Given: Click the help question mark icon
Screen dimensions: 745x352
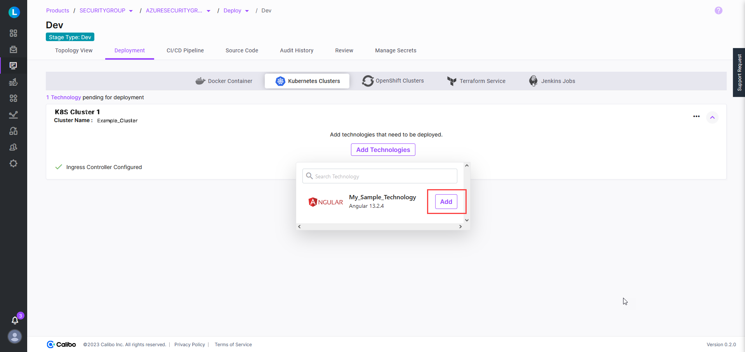Looking at the screenshot, I should (718, 10).
